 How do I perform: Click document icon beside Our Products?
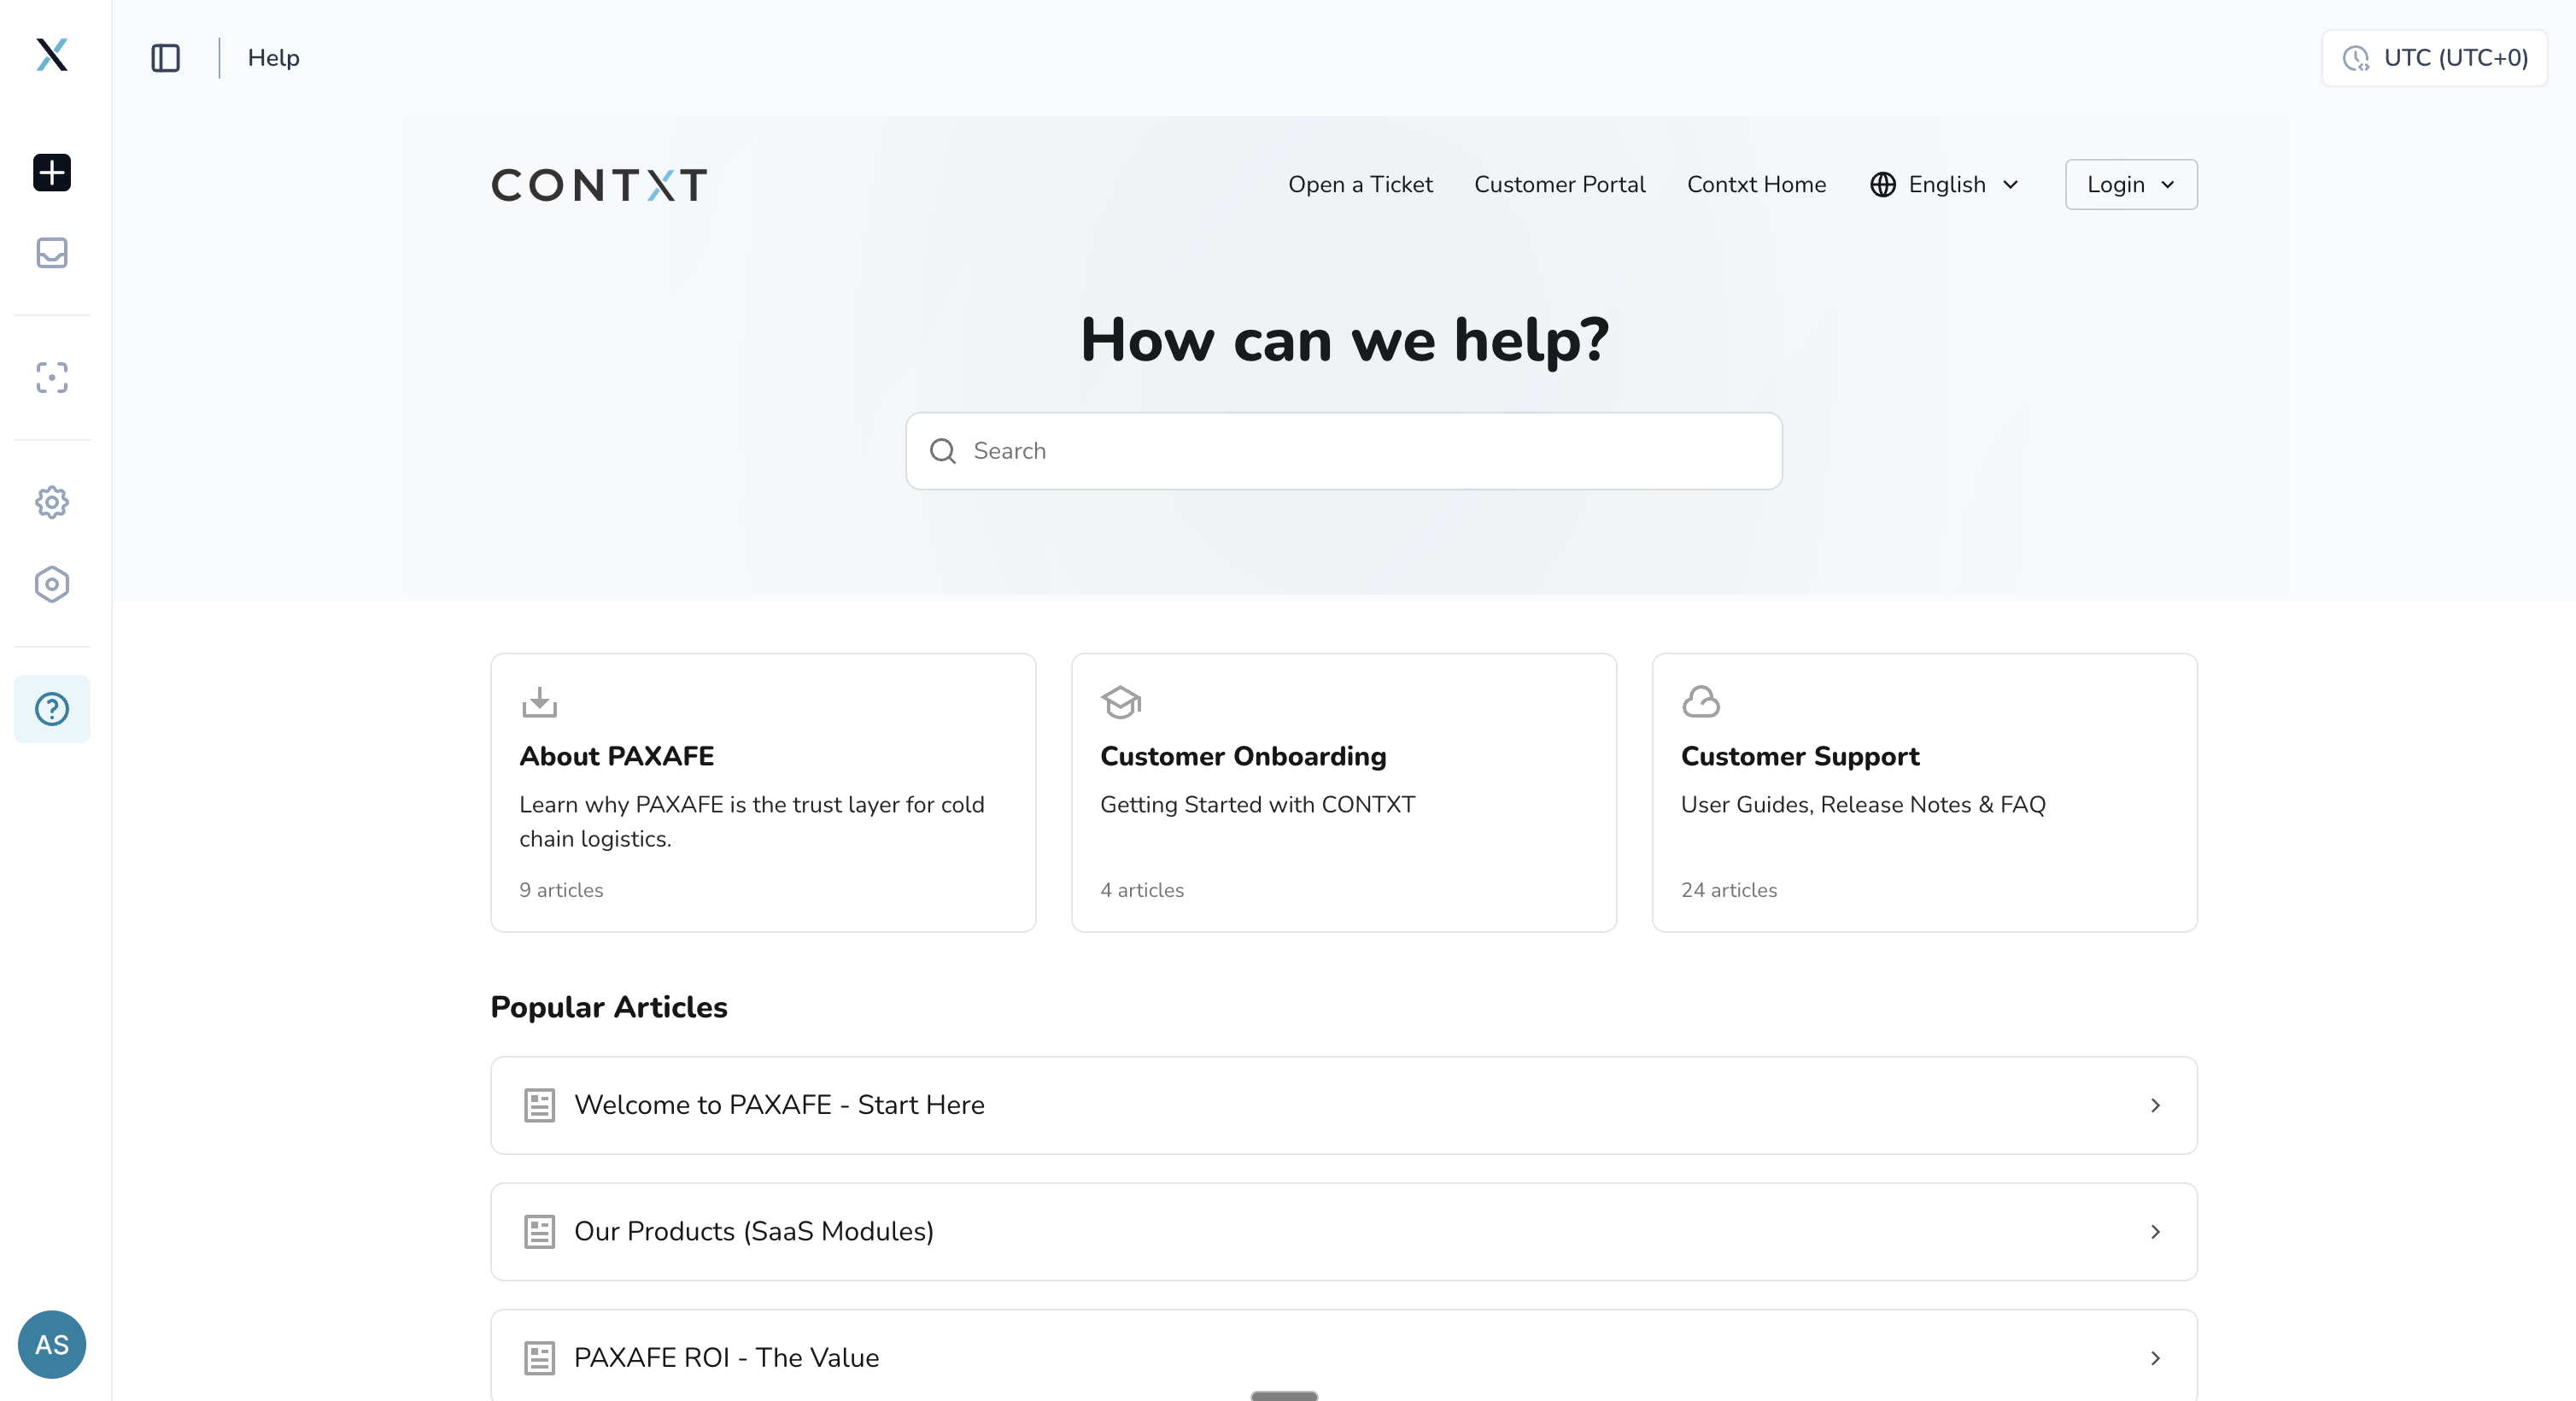coord(540,1232)
